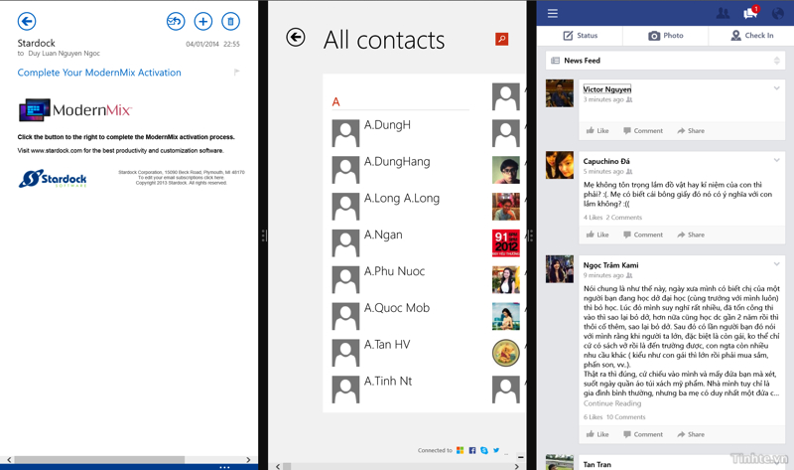794x470 pixels.
Task: Open Facebook notifications globe icon
Action: [778, 13]
